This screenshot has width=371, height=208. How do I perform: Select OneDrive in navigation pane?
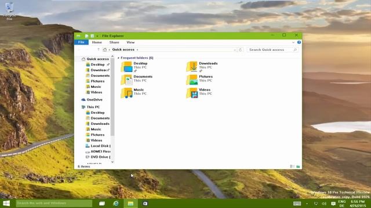pos(92,100)
